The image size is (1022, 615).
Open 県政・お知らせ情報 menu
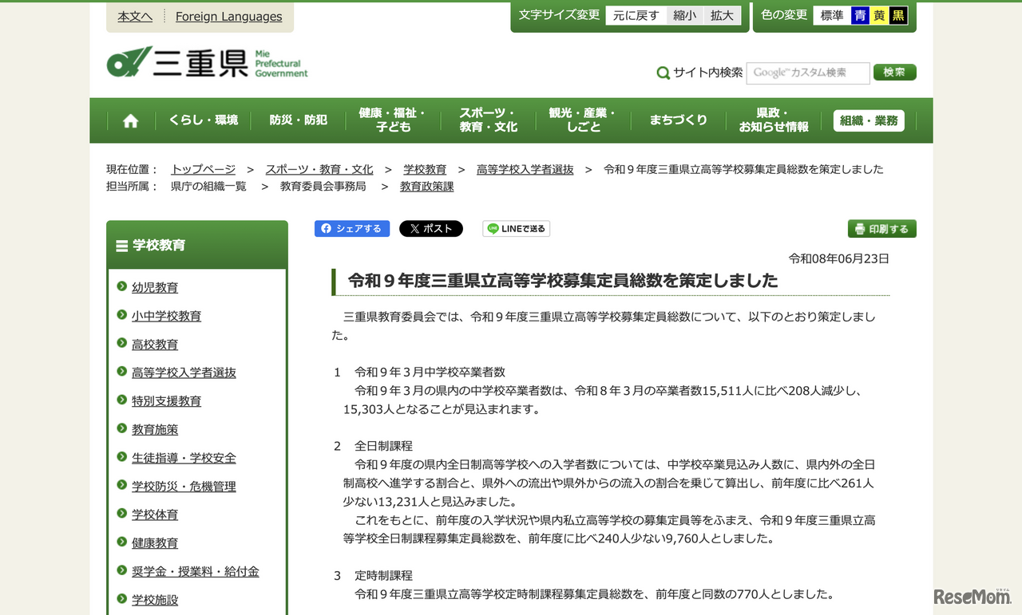(x=773, y=120)
